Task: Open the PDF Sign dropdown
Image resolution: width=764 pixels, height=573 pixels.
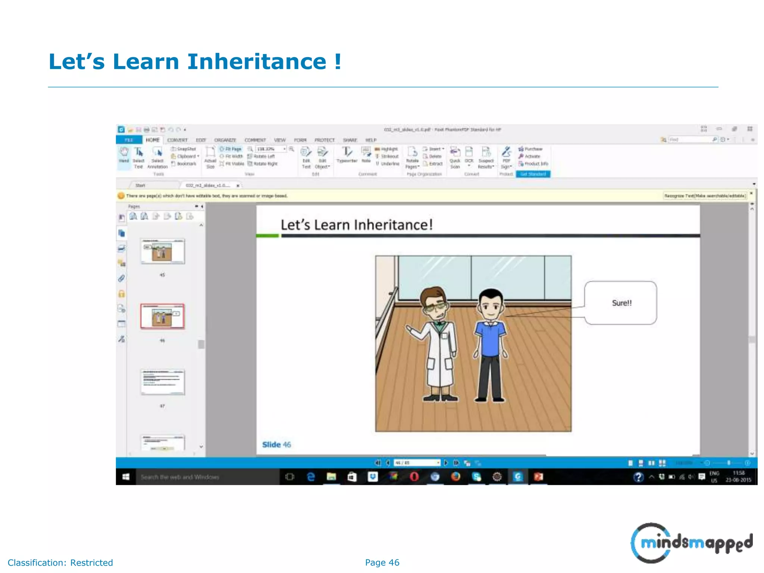Action: pos(506,157)
